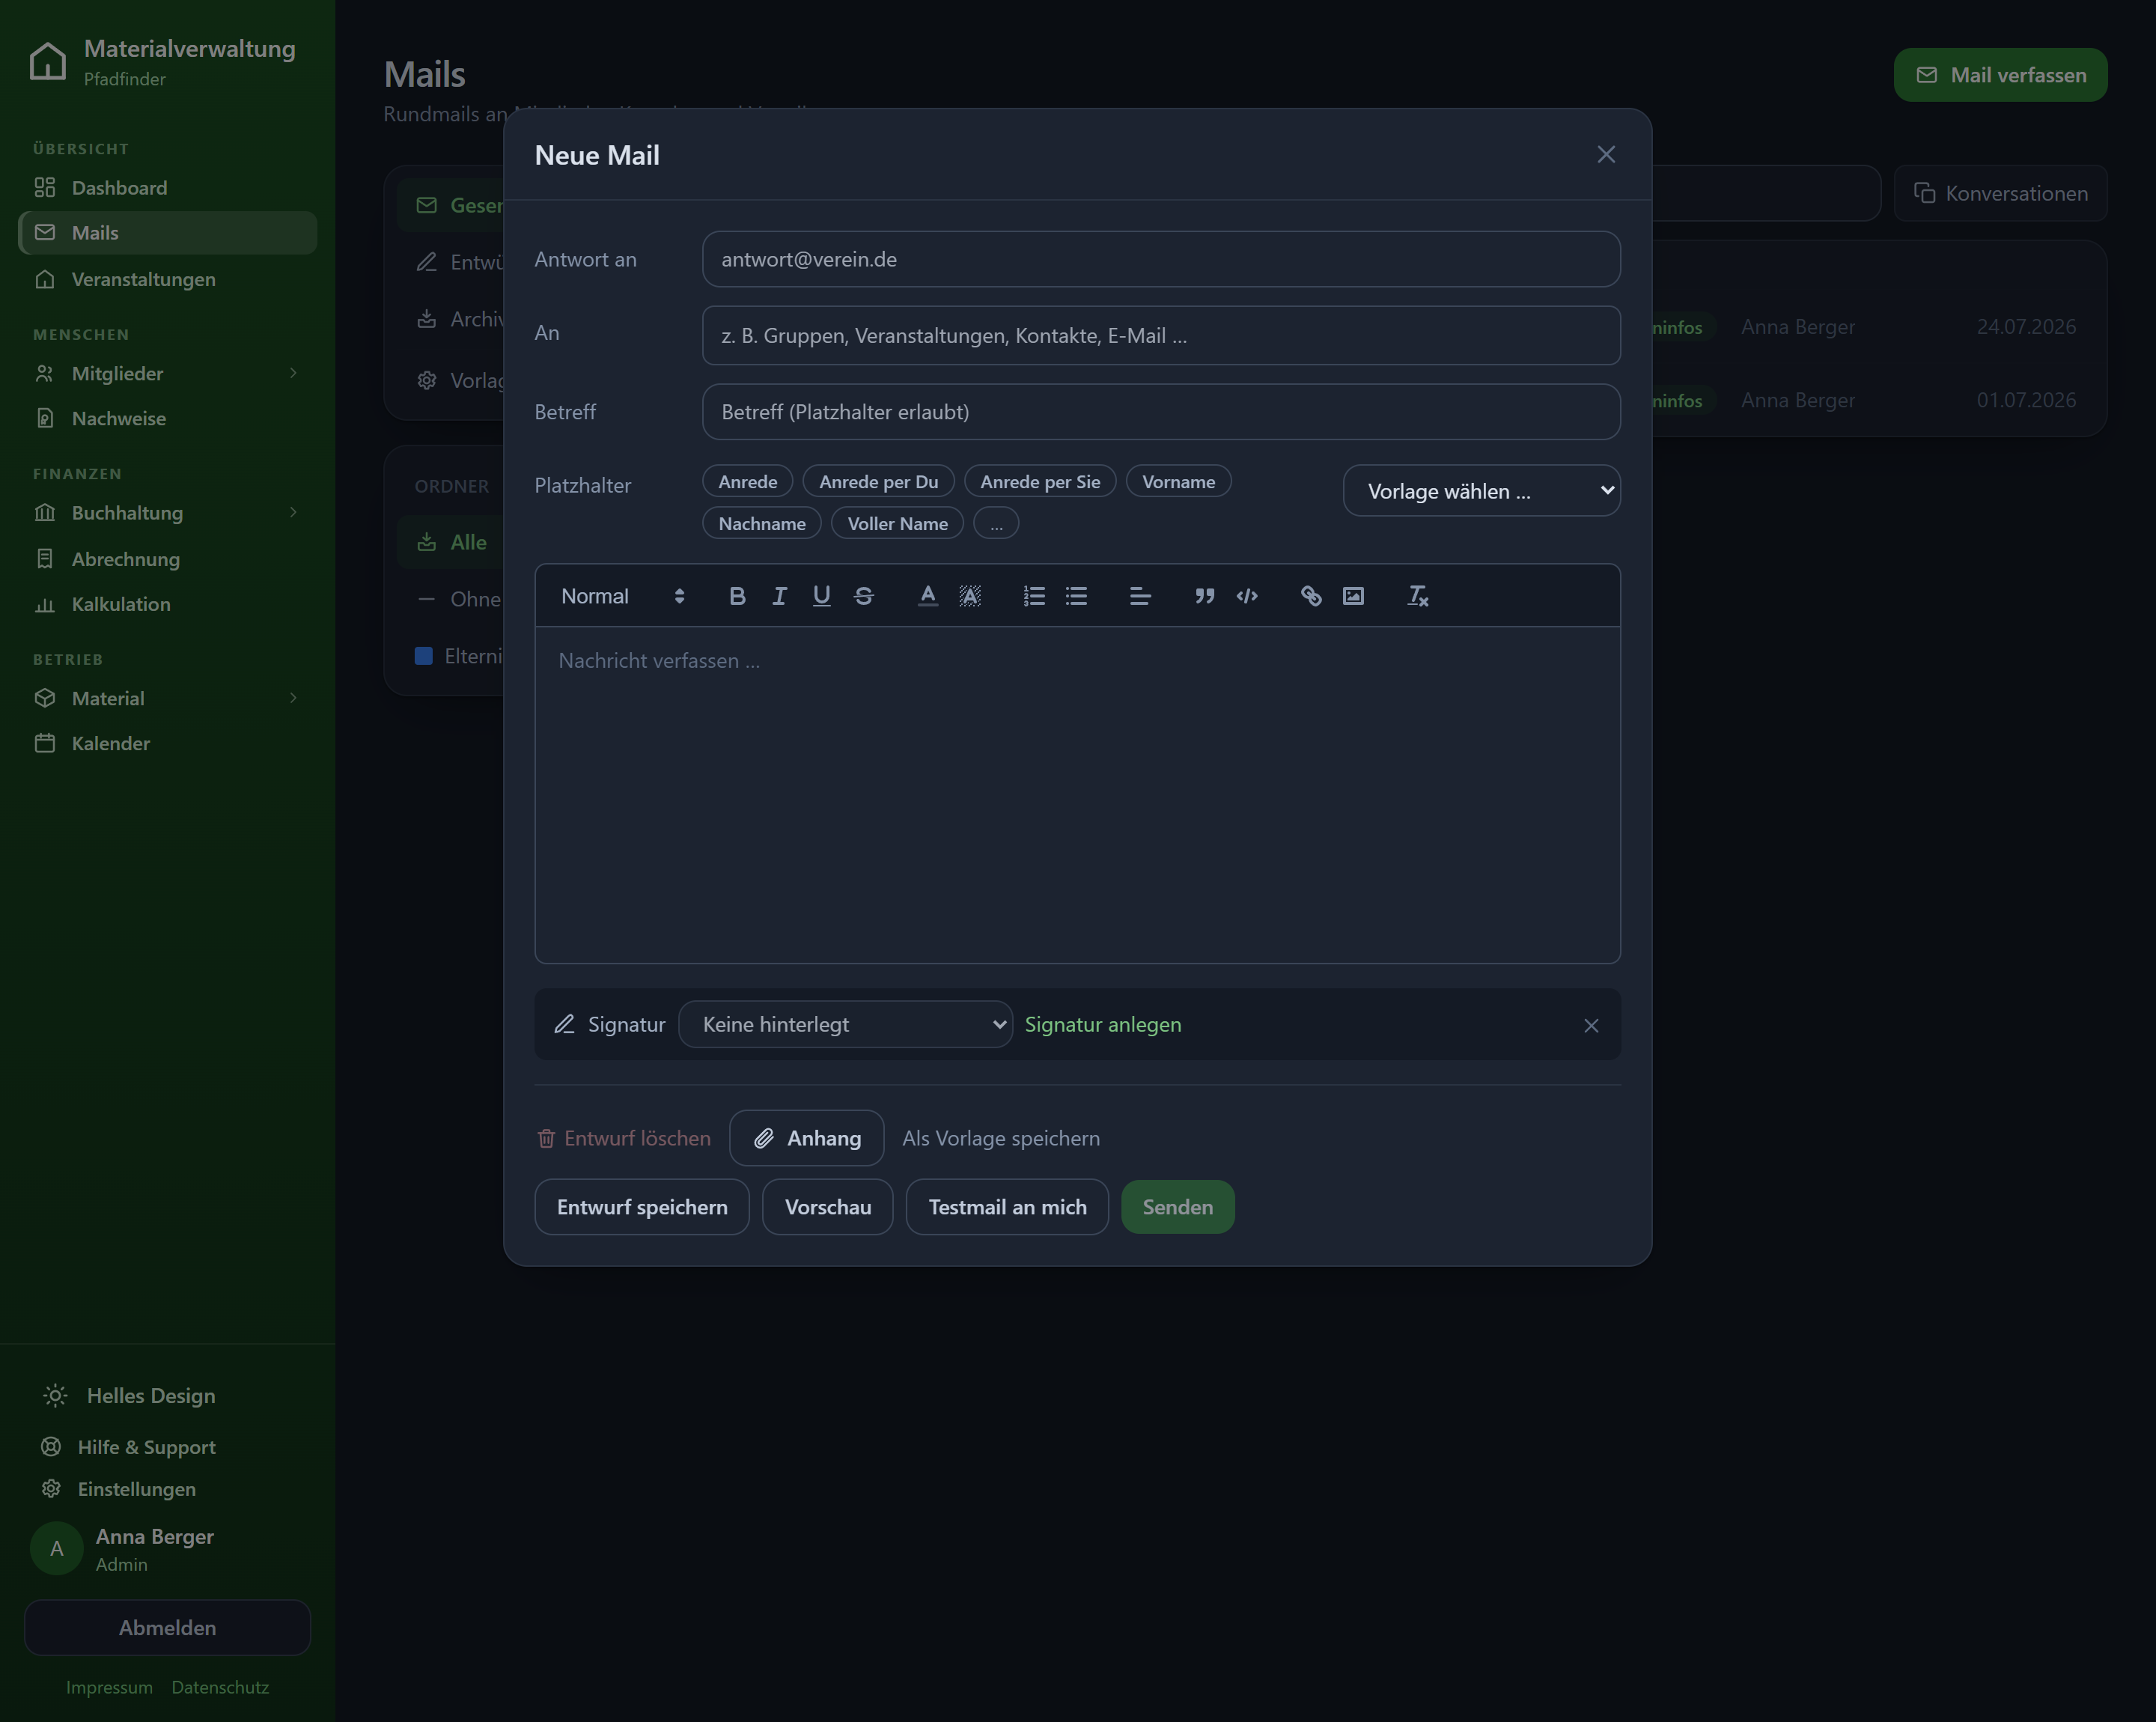2156x1722 pixels.
Task: Open the Normal heading style dropdown
Action: coord(622,596)
